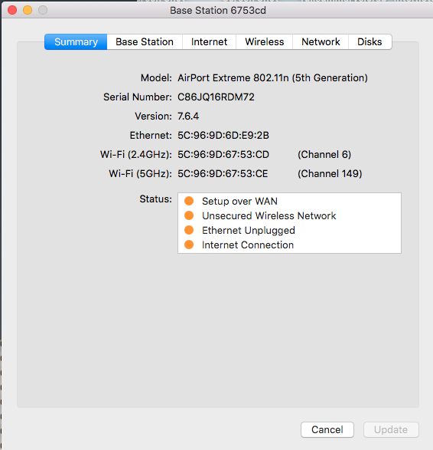
Task: Click orange dot beside Setup over WAN
Action: [x=189, y=201]
